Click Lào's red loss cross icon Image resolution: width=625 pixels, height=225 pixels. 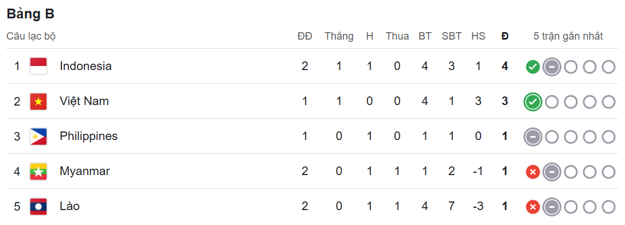coord(533,207)
